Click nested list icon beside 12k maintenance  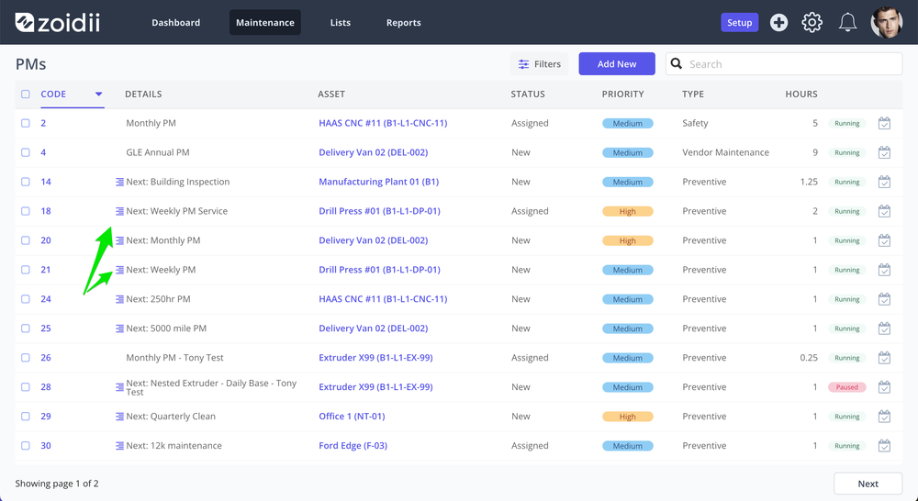coord(119,445)
